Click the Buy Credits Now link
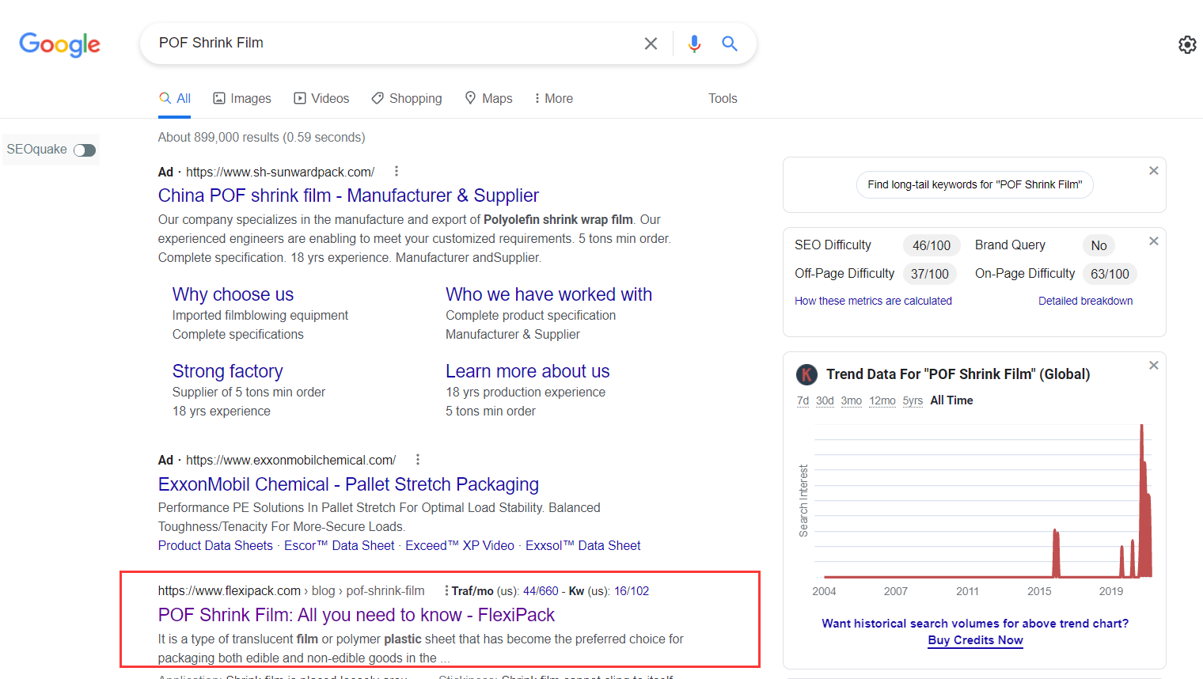1203x679 pixels. (975, 640)
